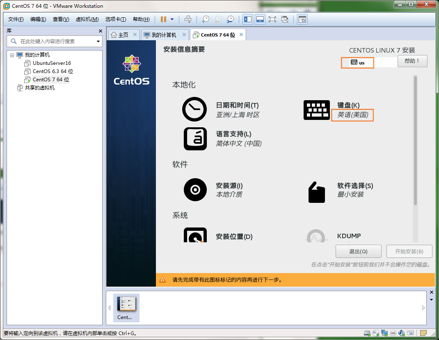
Task: Open 日期和时间(T) clock icon
Action: [194, 109]
